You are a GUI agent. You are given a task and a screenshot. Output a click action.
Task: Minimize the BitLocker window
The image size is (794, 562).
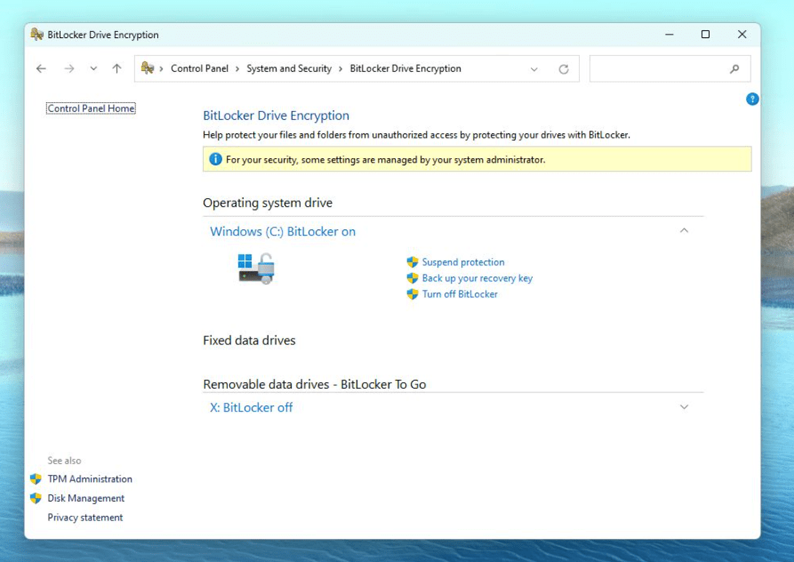(670, 35)
